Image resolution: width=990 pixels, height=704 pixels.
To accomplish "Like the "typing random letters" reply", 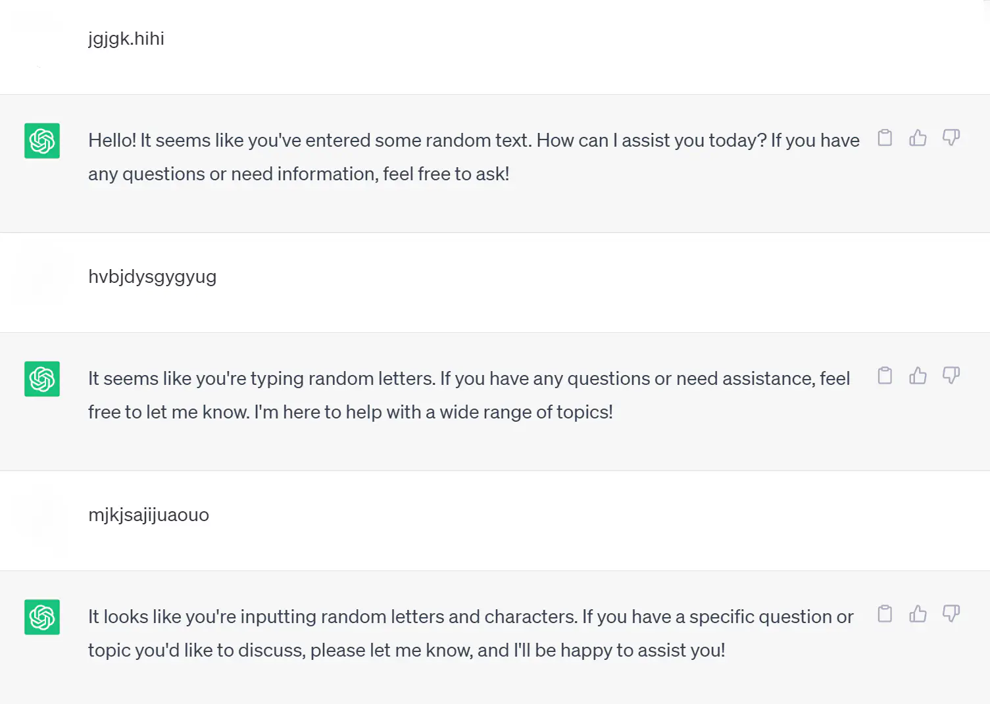I will click(x=918, y=376).
